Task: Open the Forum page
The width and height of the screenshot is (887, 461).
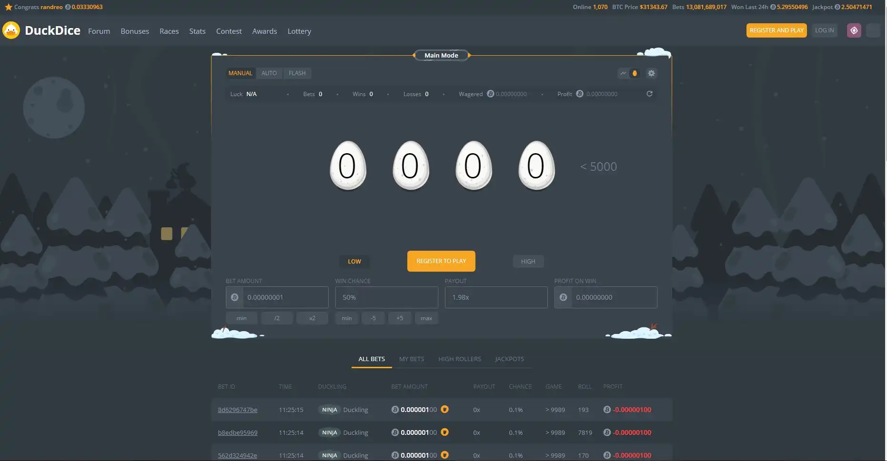Action: tap(99, 31)
